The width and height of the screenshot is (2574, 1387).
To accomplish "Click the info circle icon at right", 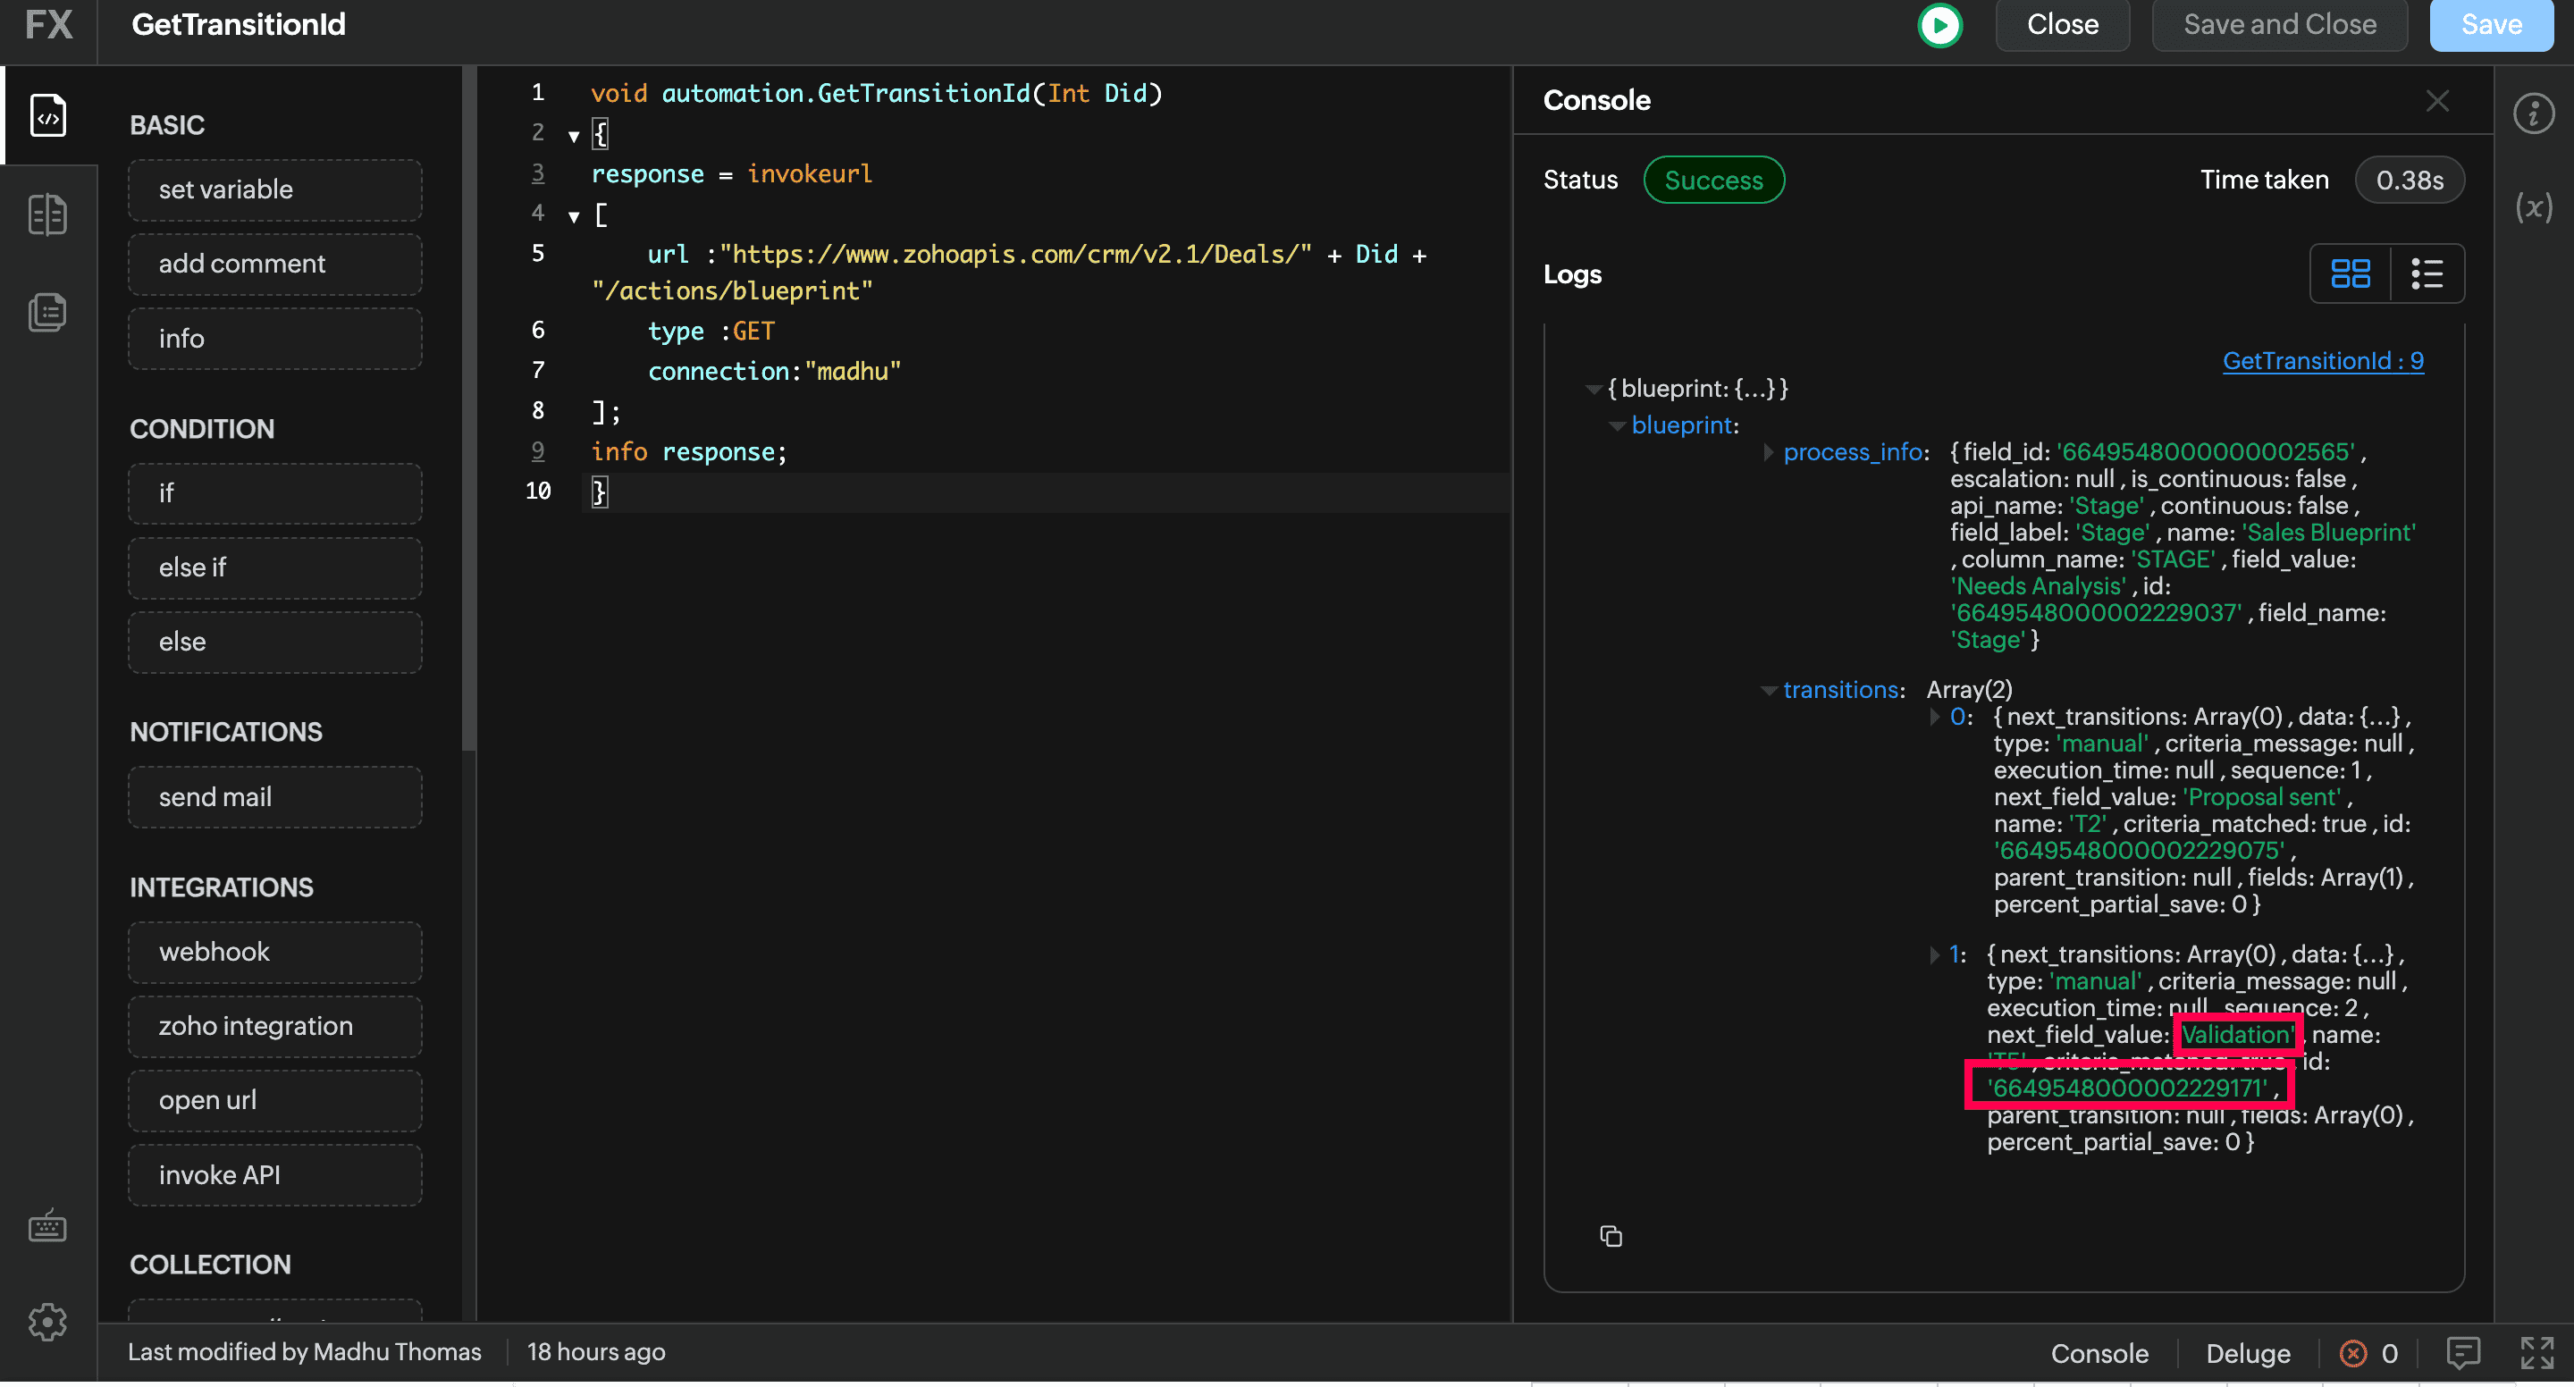I will click(x=2533, y=113).
